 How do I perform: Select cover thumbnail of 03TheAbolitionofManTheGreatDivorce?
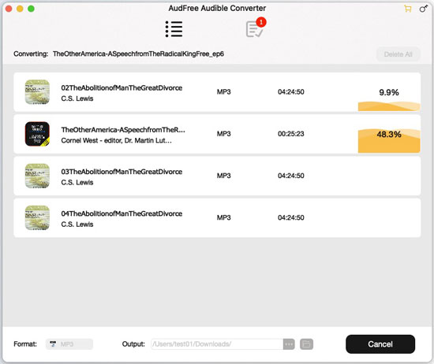[37, 176]
